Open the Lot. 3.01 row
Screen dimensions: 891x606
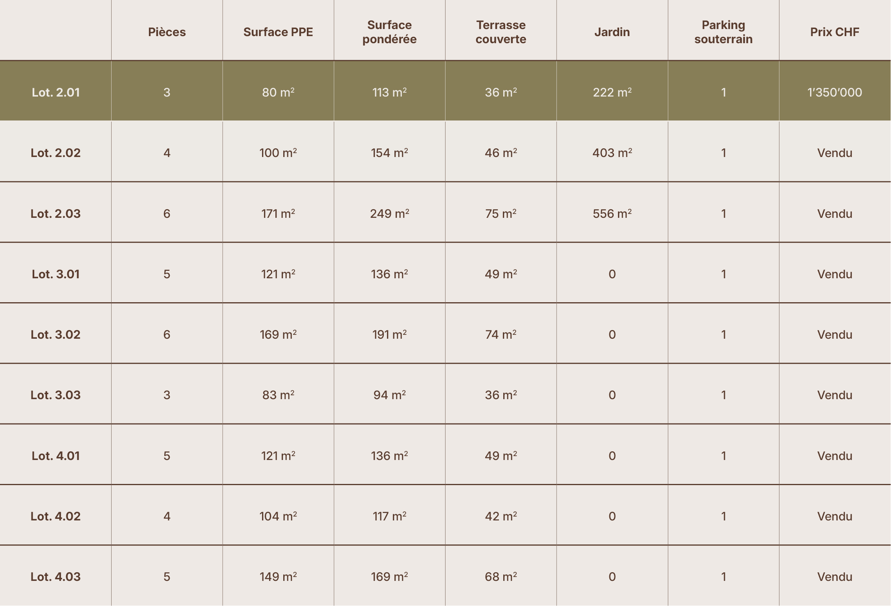445,274
